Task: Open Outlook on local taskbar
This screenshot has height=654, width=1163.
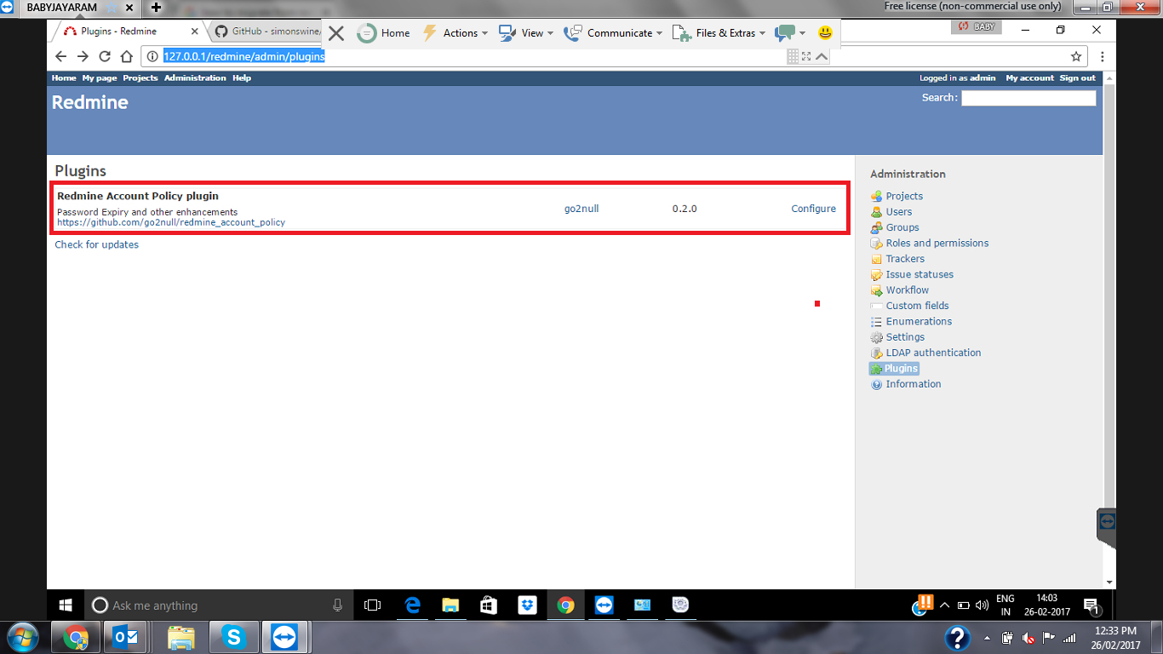Action: [x=126, y=637]
